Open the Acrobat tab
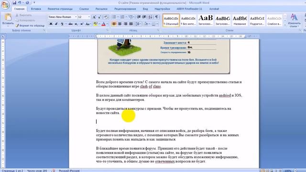The height and width of the screenshot is (172, 306). coord(214,9)
